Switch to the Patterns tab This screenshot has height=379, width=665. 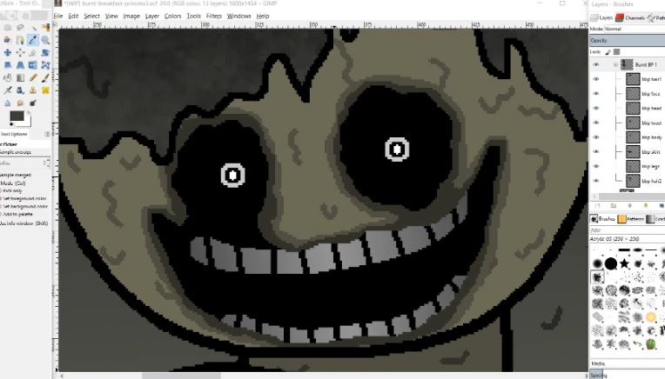click(x=631, y=219)
